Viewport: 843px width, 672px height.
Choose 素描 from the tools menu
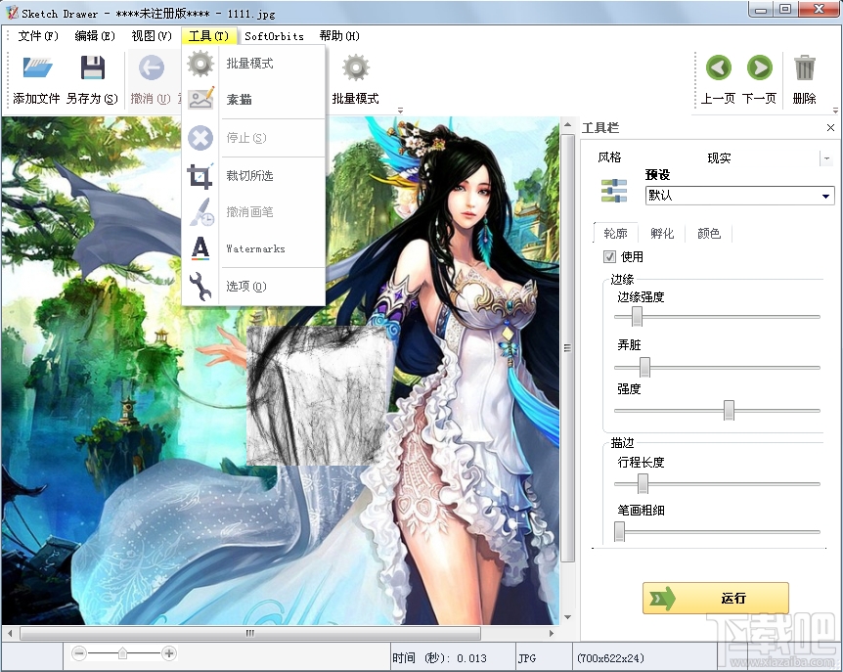pyautogui.click(x=253, y=99)
